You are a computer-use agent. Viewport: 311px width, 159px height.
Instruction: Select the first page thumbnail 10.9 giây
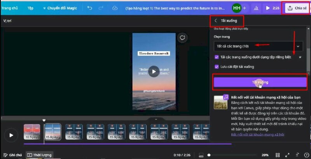(32, 132)
